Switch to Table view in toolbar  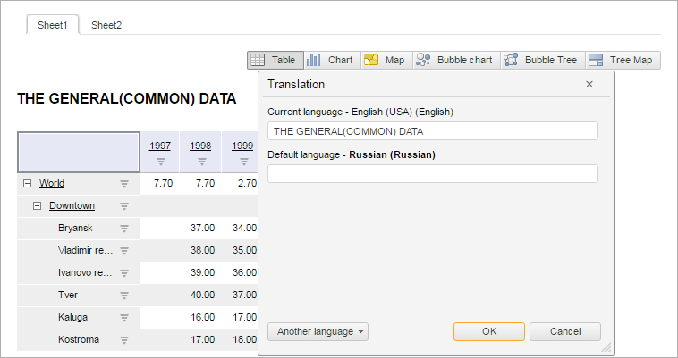[x=275, y=61]
